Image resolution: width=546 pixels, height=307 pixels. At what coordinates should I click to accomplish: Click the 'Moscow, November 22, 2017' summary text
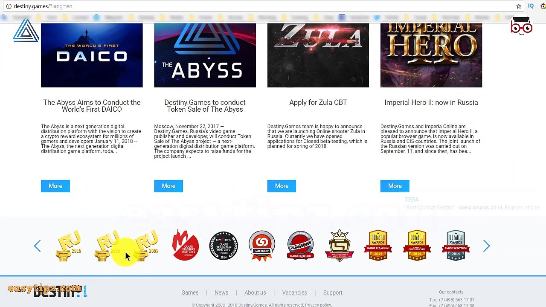204,141
